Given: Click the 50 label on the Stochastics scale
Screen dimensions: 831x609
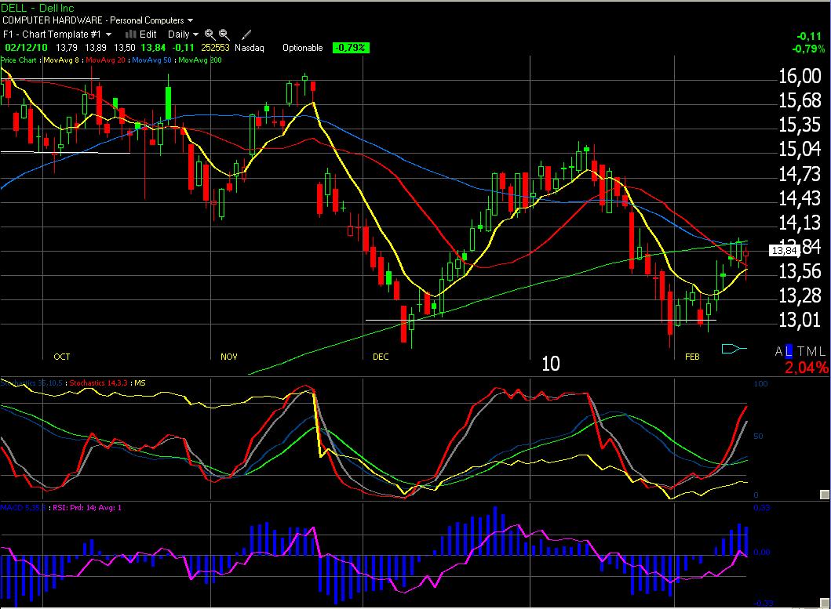Looking at the screenshot, I should pyautogui.click(x=758, y=437).
